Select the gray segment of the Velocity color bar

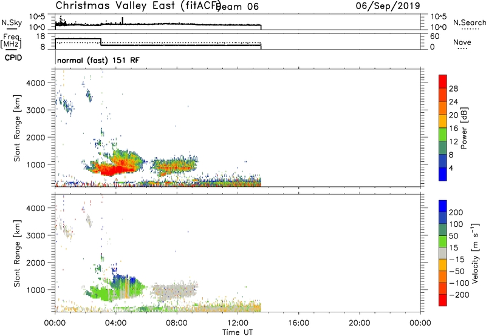(443, 253)
